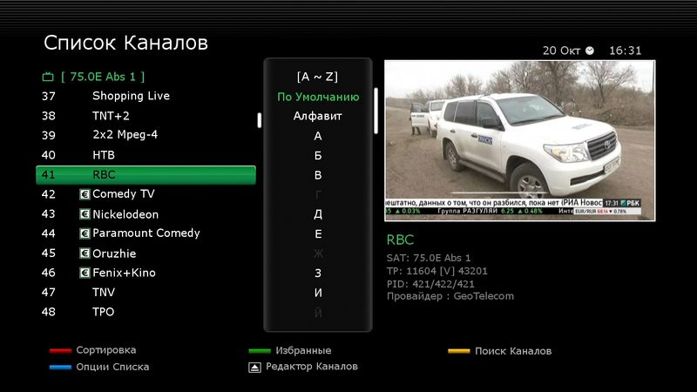Click the encrypted icon beside Comedy TV

(x=85, y=194)
